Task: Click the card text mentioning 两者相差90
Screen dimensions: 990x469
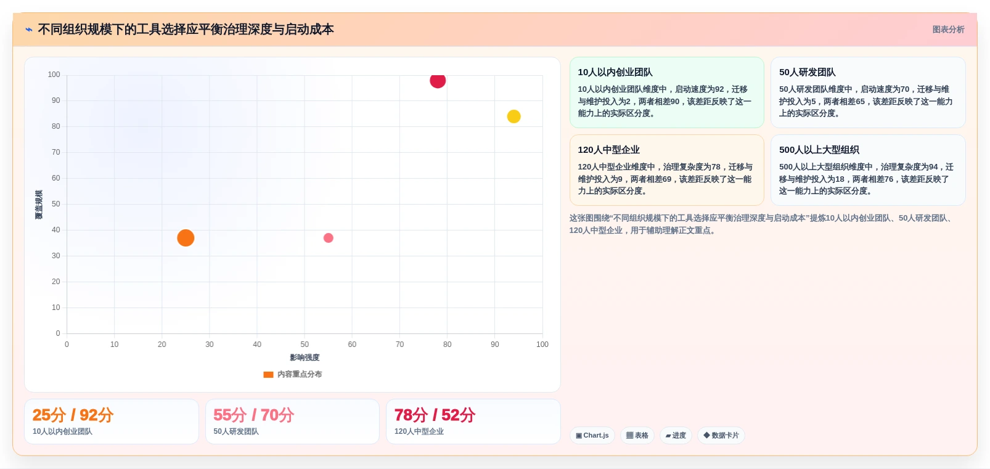Action: 665,101
